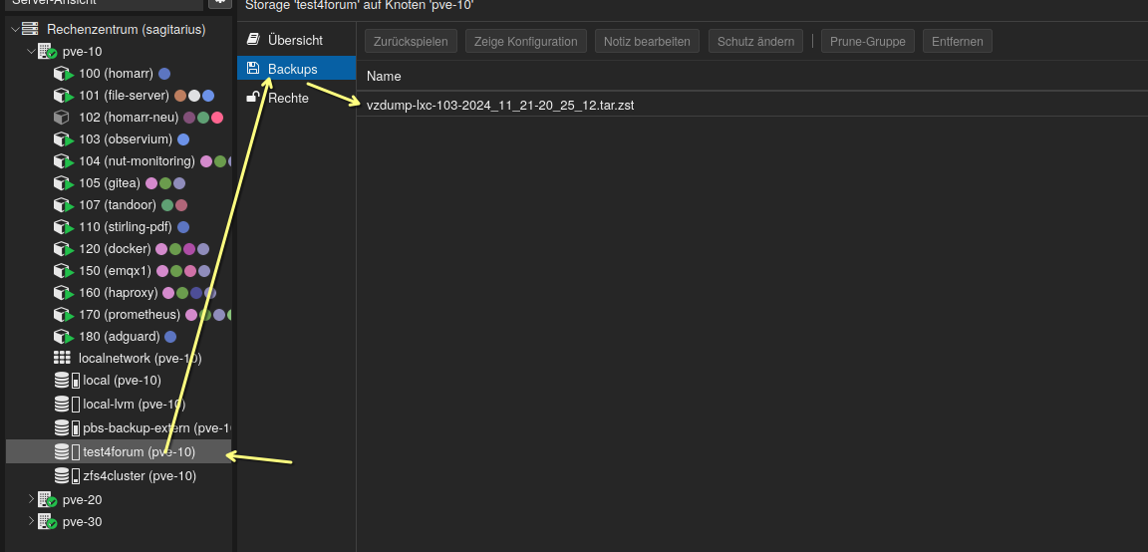
Task: Click the blue tag dot on 100 (homarr)
Action: (164, 73)
